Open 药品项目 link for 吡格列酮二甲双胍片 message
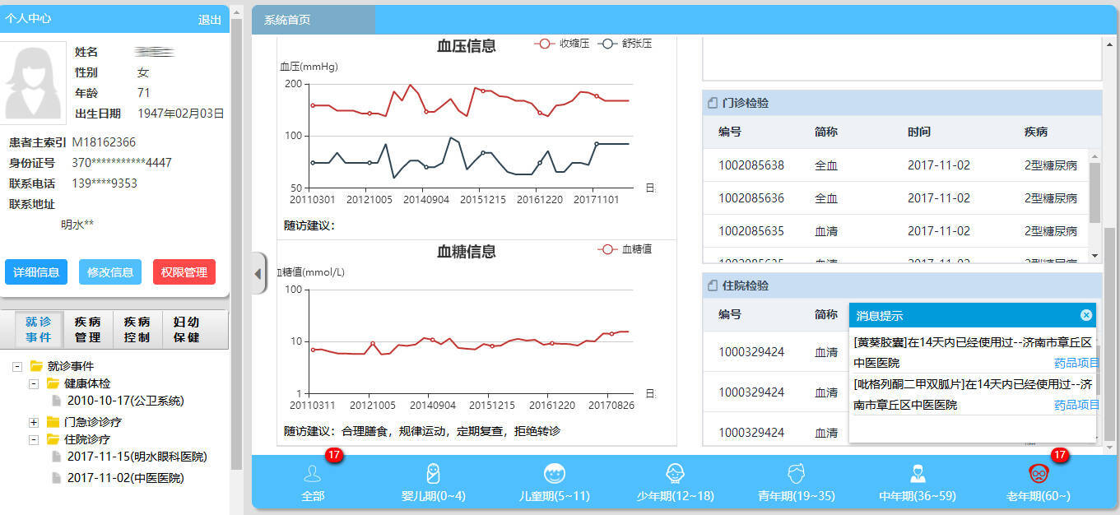The width and height of the screenshot is (1120, 515). (x=1076, y=405)
